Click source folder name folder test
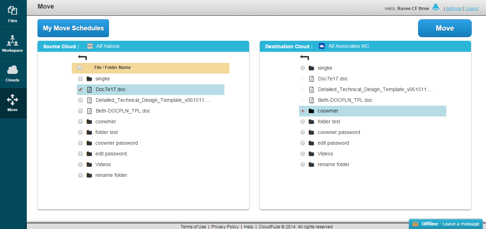486x229 pixels. coord(106,132)
